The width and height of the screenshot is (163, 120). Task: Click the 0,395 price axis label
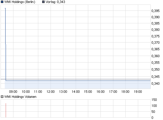pos(156,11)
